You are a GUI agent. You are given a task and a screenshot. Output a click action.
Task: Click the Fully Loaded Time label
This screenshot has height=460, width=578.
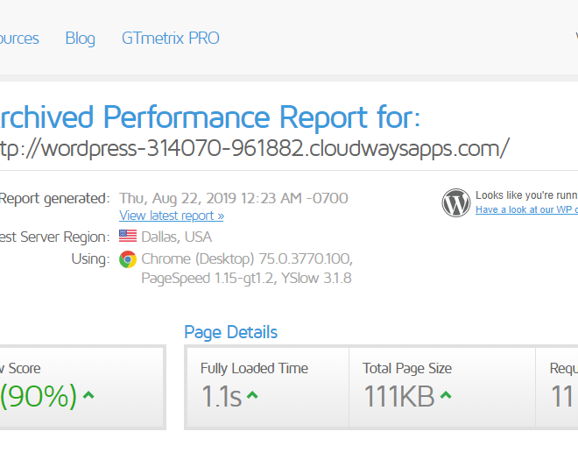click(x=254, y=369)
